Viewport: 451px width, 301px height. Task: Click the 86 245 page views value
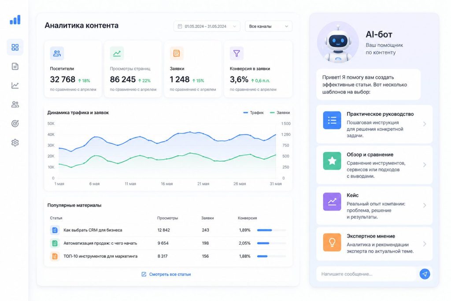click(122, 79)
